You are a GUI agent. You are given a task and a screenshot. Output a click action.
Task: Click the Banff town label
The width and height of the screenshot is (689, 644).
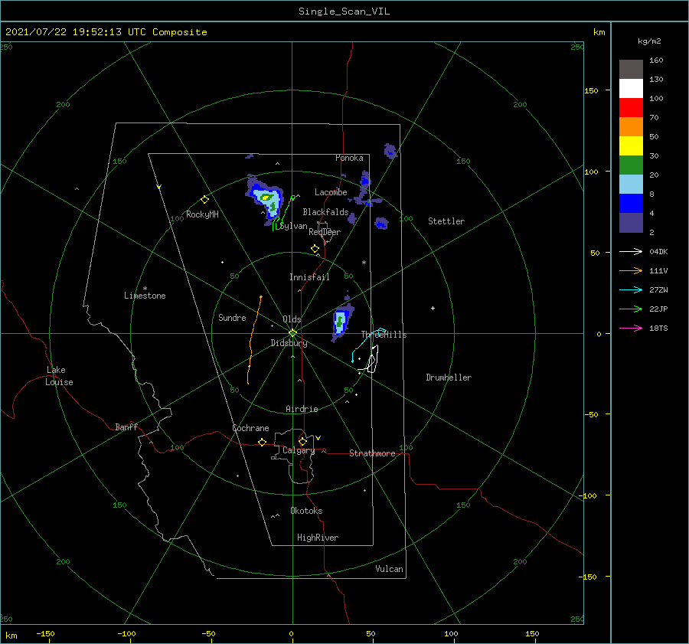[126, 427]
